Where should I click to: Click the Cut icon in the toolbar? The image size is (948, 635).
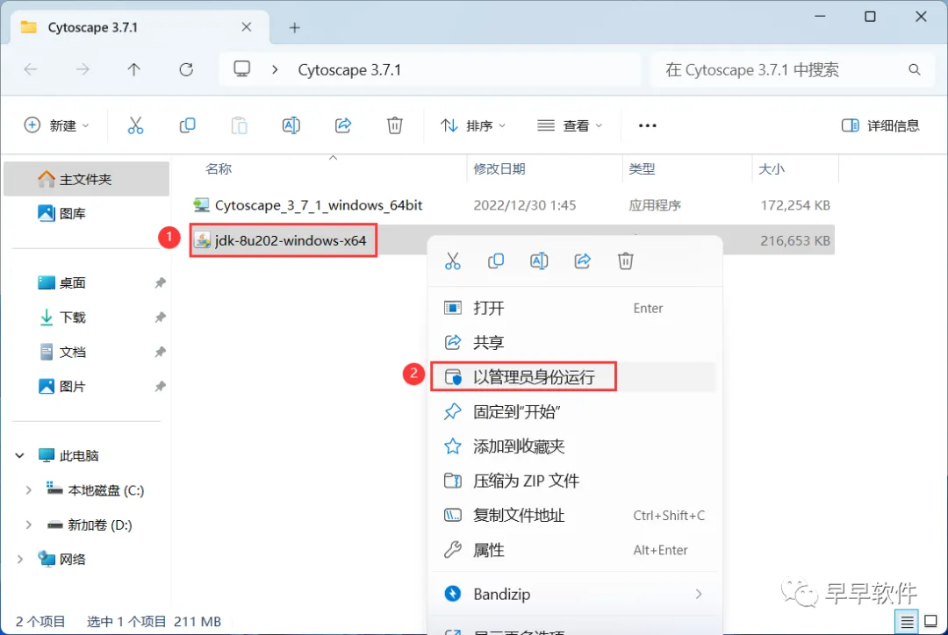135,125
